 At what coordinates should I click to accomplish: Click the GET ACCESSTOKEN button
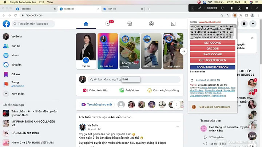(213, 60)
